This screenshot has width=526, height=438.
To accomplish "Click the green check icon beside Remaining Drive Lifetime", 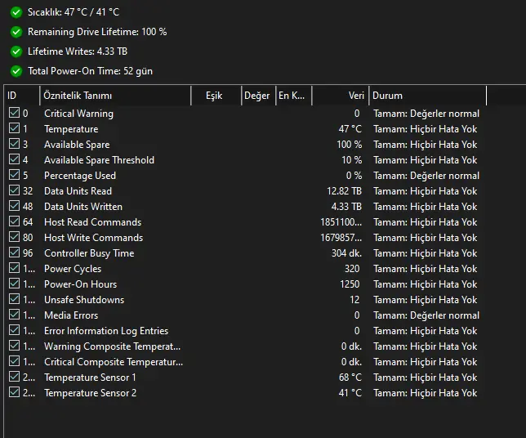I will tap(16, 32).
